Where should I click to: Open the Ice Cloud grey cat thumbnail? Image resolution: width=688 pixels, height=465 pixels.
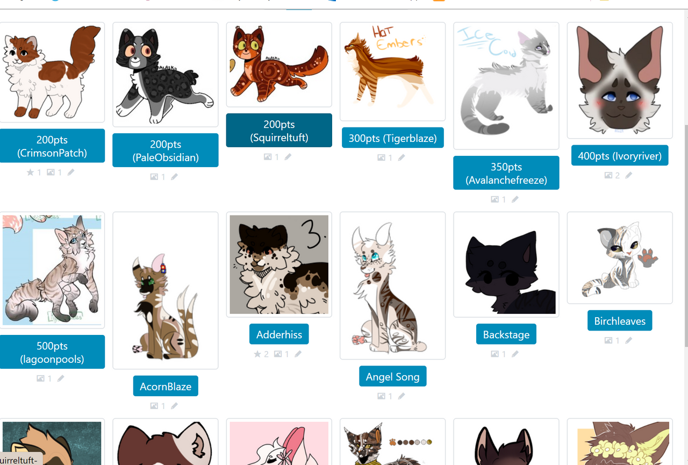point(506,85)
